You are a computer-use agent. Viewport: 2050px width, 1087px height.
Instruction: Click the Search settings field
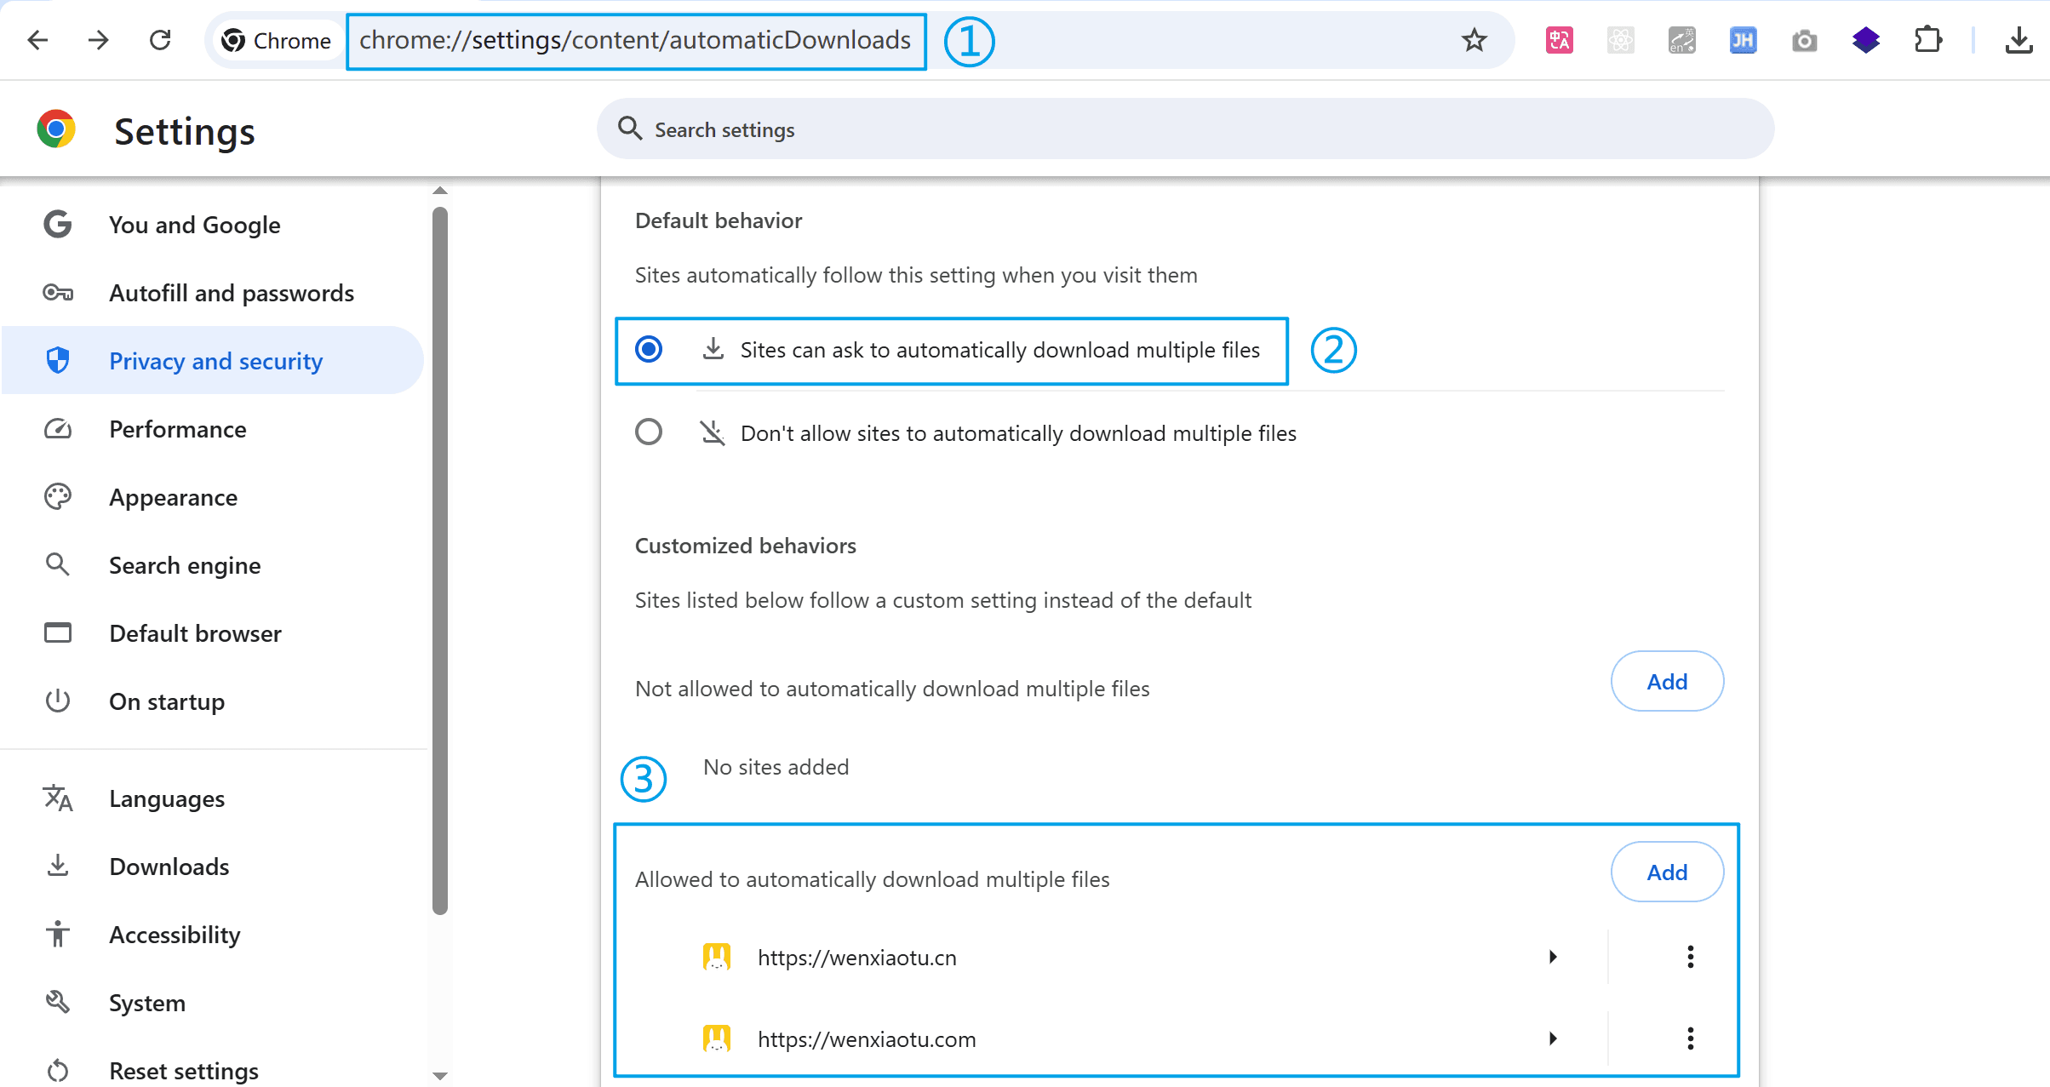(1183, 129)
